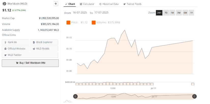Click the To date field 17-07-2025
The height and width of the screenshot is (104, 210).
point(101,12)
